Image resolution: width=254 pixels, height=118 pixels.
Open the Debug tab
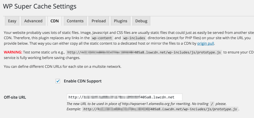pos(141,21)
